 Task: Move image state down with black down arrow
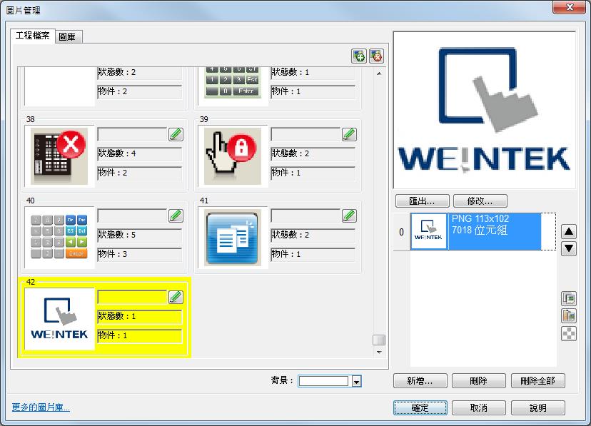pyautogui.click(x=568, y=248)
